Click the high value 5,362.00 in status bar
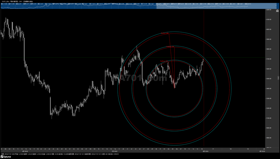 [30, 154]
